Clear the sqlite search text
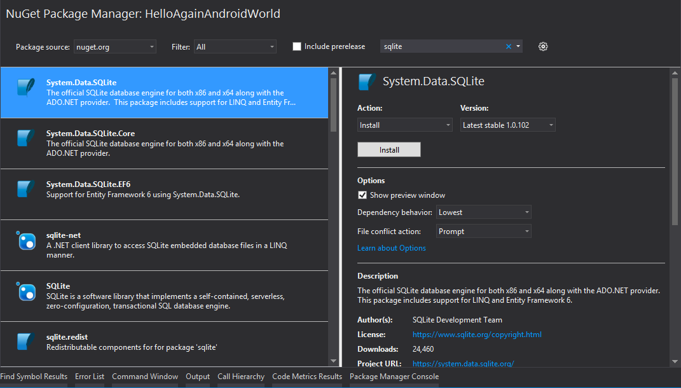Viewport: 681px width, 388px height. (508, 46)
